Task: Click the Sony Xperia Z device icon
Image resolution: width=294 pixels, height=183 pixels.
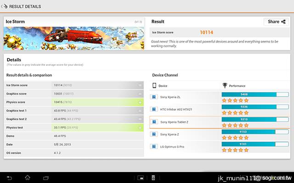Action: (x=154, y=134)
